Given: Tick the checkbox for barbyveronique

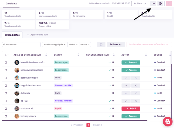Looking at the screenshot, I should 6,78.
